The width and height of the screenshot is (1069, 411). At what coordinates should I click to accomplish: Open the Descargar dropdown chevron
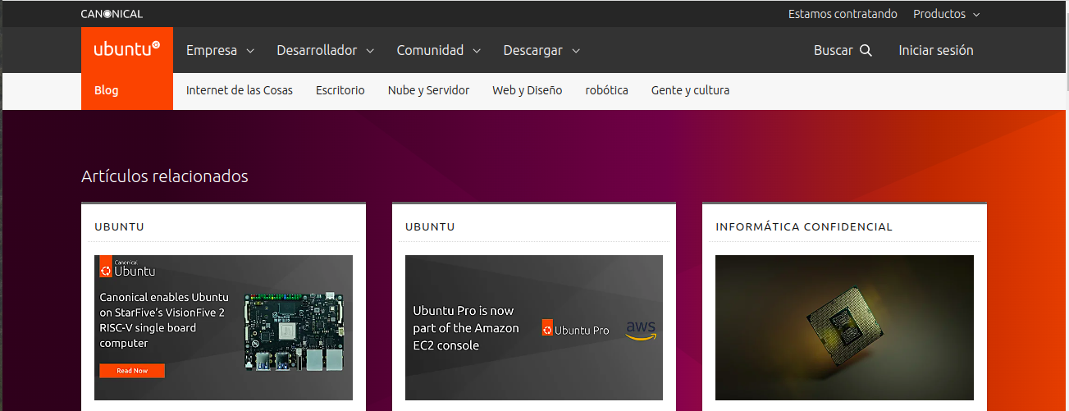pyautogui.click(x=575, y=51)
